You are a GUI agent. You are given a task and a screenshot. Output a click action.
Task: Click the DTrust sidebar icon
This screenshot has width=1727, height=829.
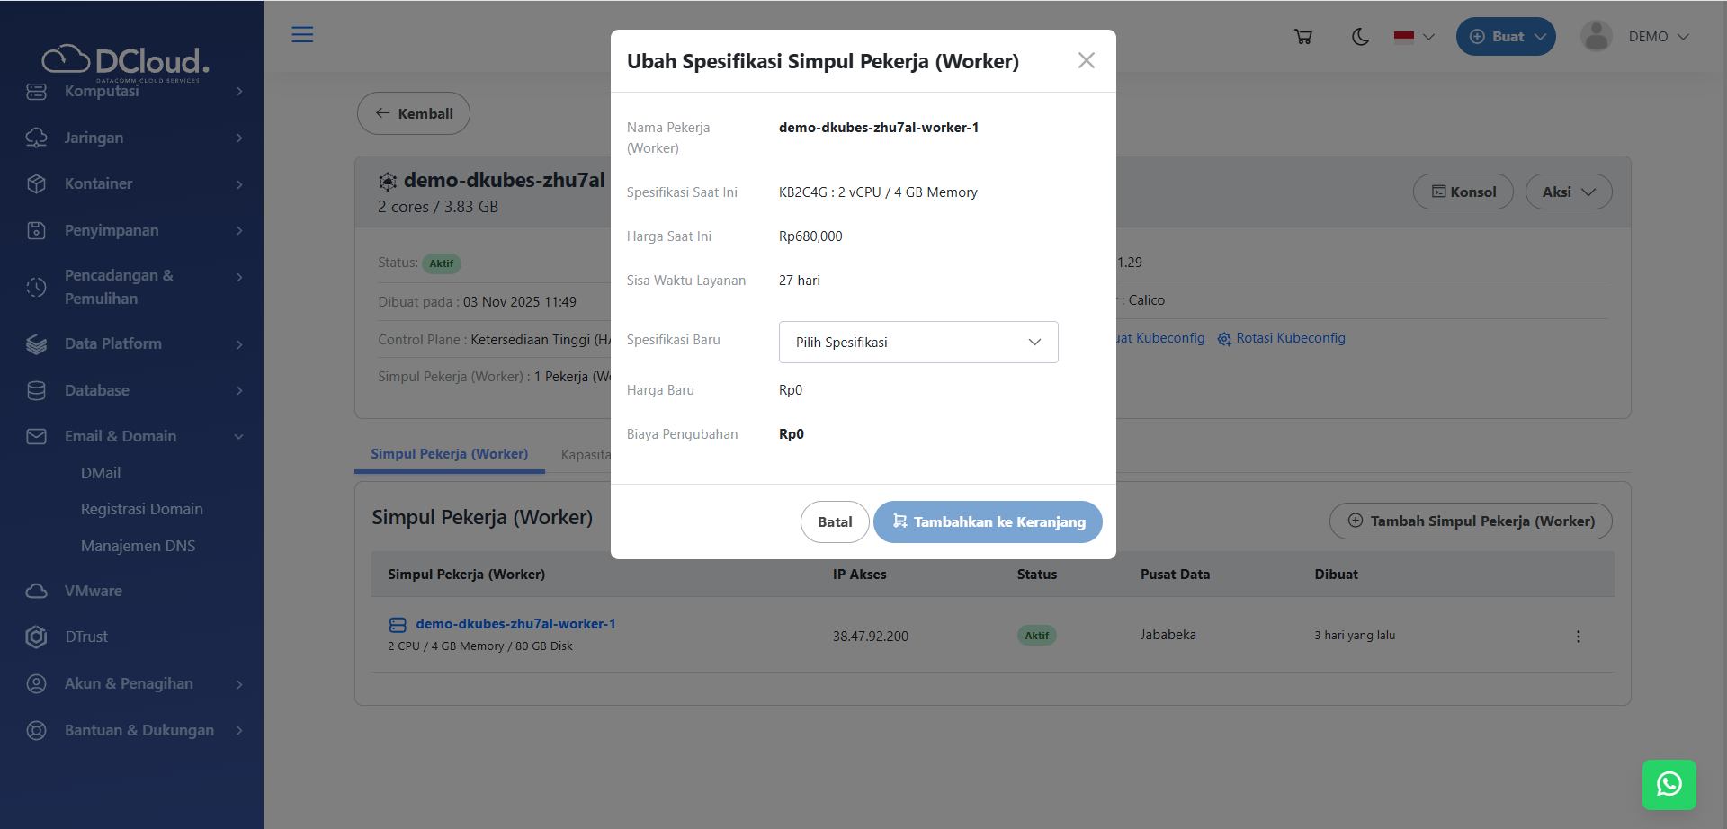(36, 637)
